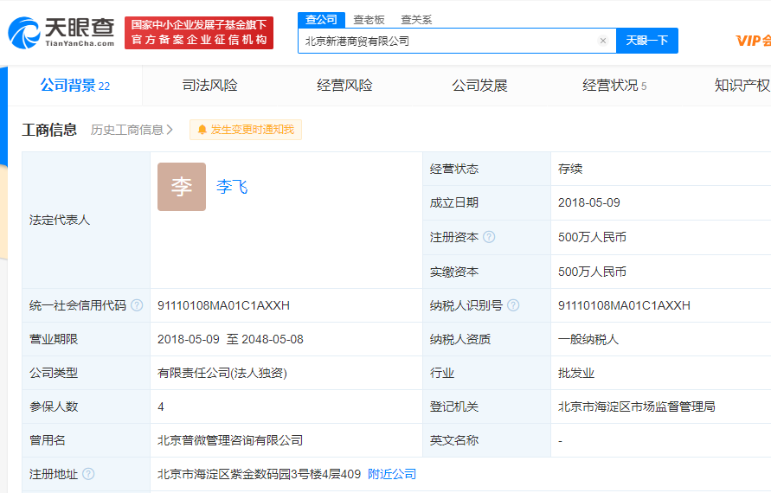Go to the 公司发展 tab
This screenshot has height=493, width=771.
click(479, 86)
